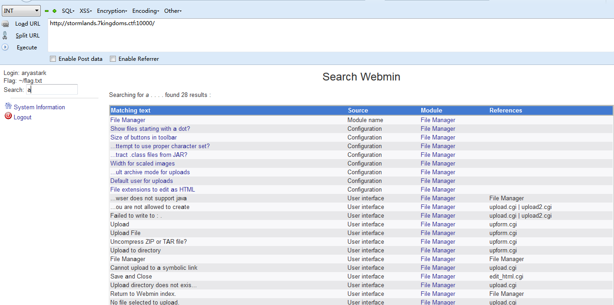Open '...tract .class files from JAR?' result
Image resolution: width=614 pixels, height=305 pixels.
tap(149, 155)
